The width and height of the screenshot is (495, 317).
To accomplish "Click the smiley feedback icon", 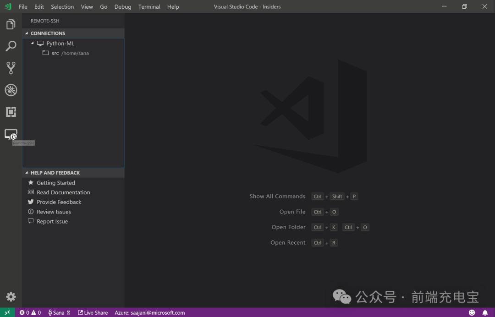I will click(472, 312).
